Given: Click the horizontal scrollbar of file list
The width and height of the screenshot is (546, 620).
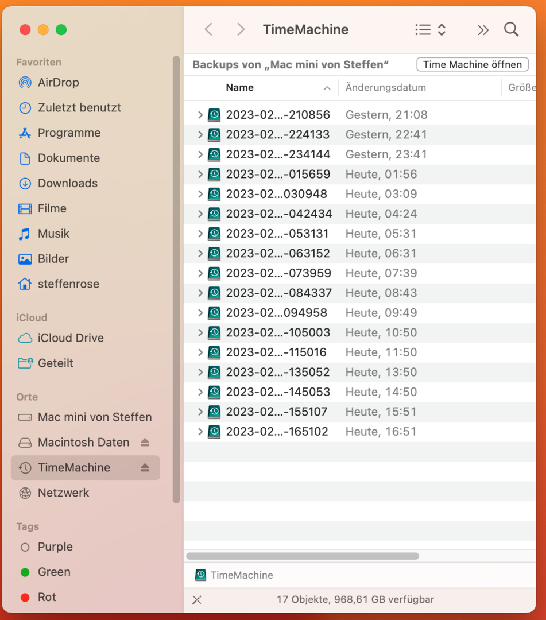Looking at the screenshot, I should (303, 556).
